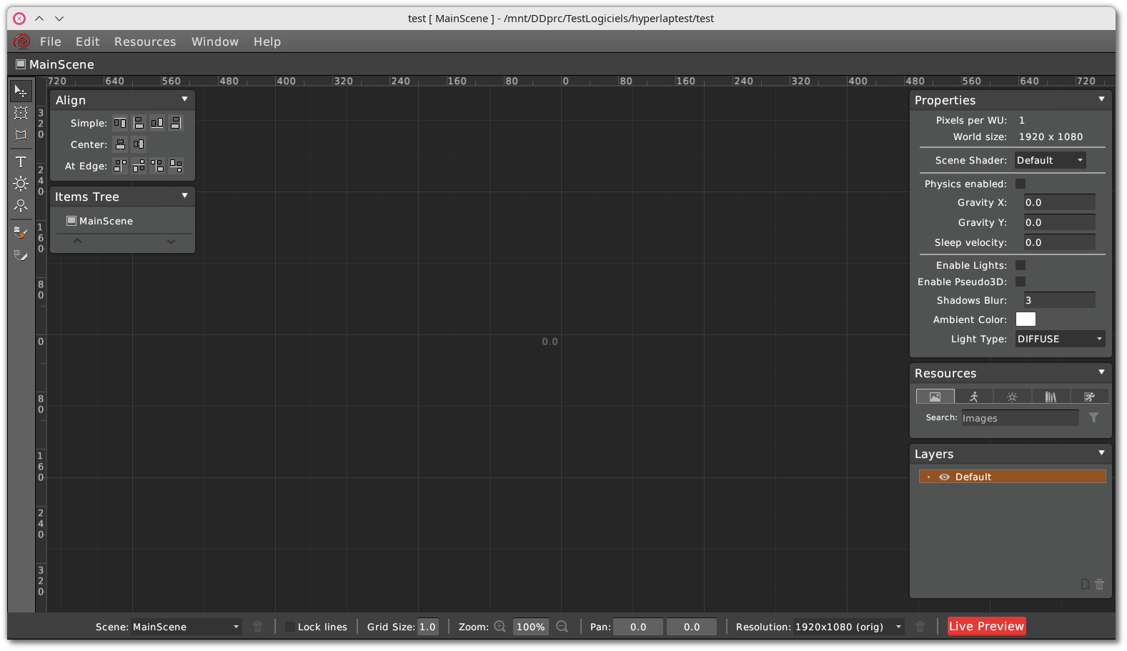Enable the Physics enabled checkbox
This screenshot has width=1127, height=651.
pyautogui.click(x=1021, y=184)
